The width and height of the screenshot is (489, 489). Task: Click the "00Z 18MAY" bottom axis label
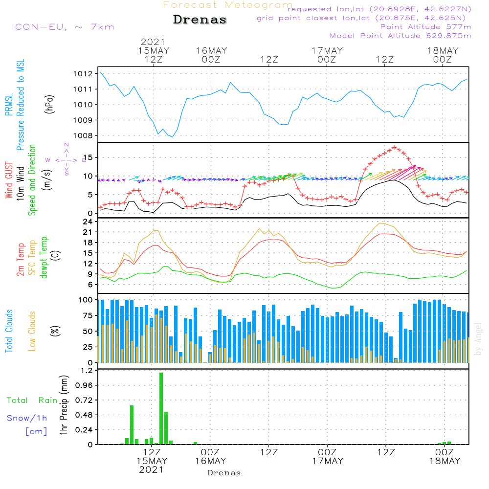pyautogui.click(x=445, y=457)
